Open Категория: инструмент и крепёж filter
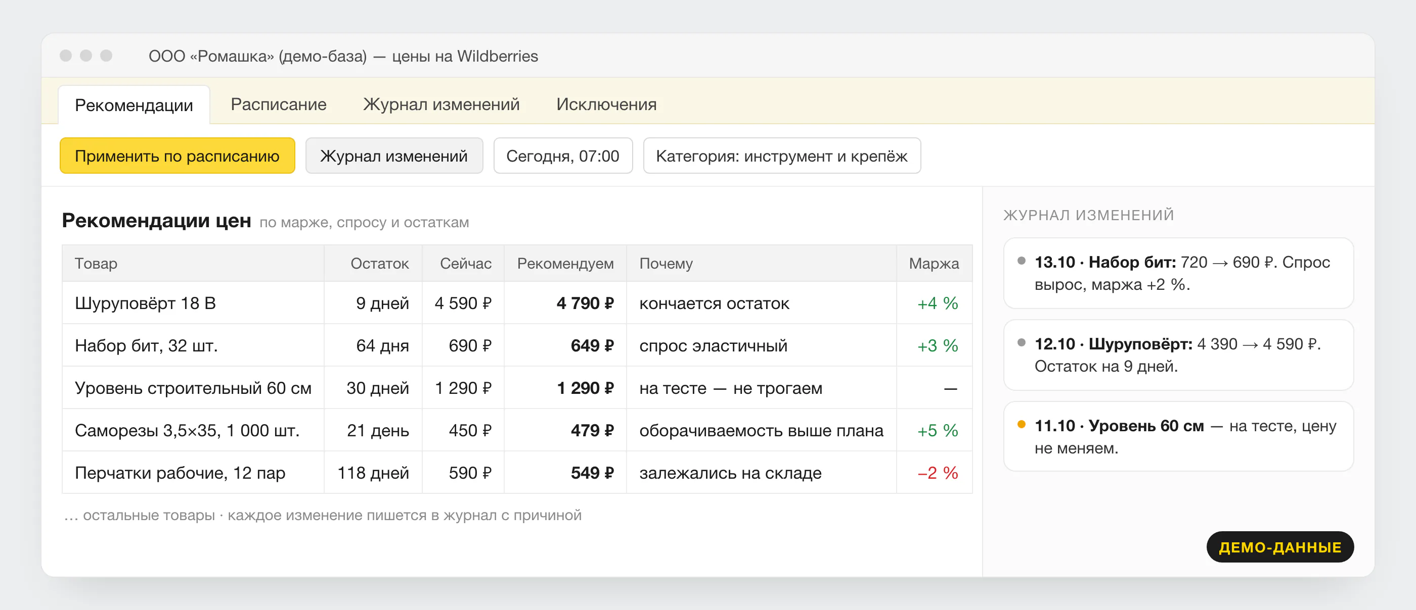Viewport: 1416px width, 610px height. (781, 156)
